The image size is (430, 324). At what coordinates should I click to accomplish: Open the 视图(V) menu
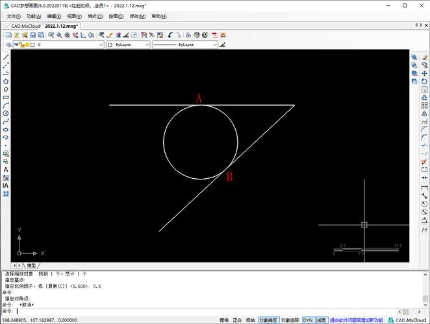pyautogui.click(x=74, y=16)
